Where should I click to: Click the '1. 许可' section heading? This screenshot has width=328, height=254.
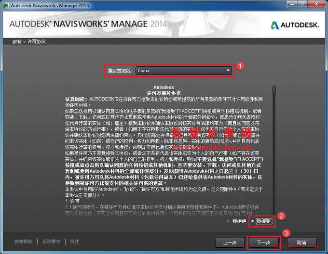pyautogui.click(x=72, y=201)
